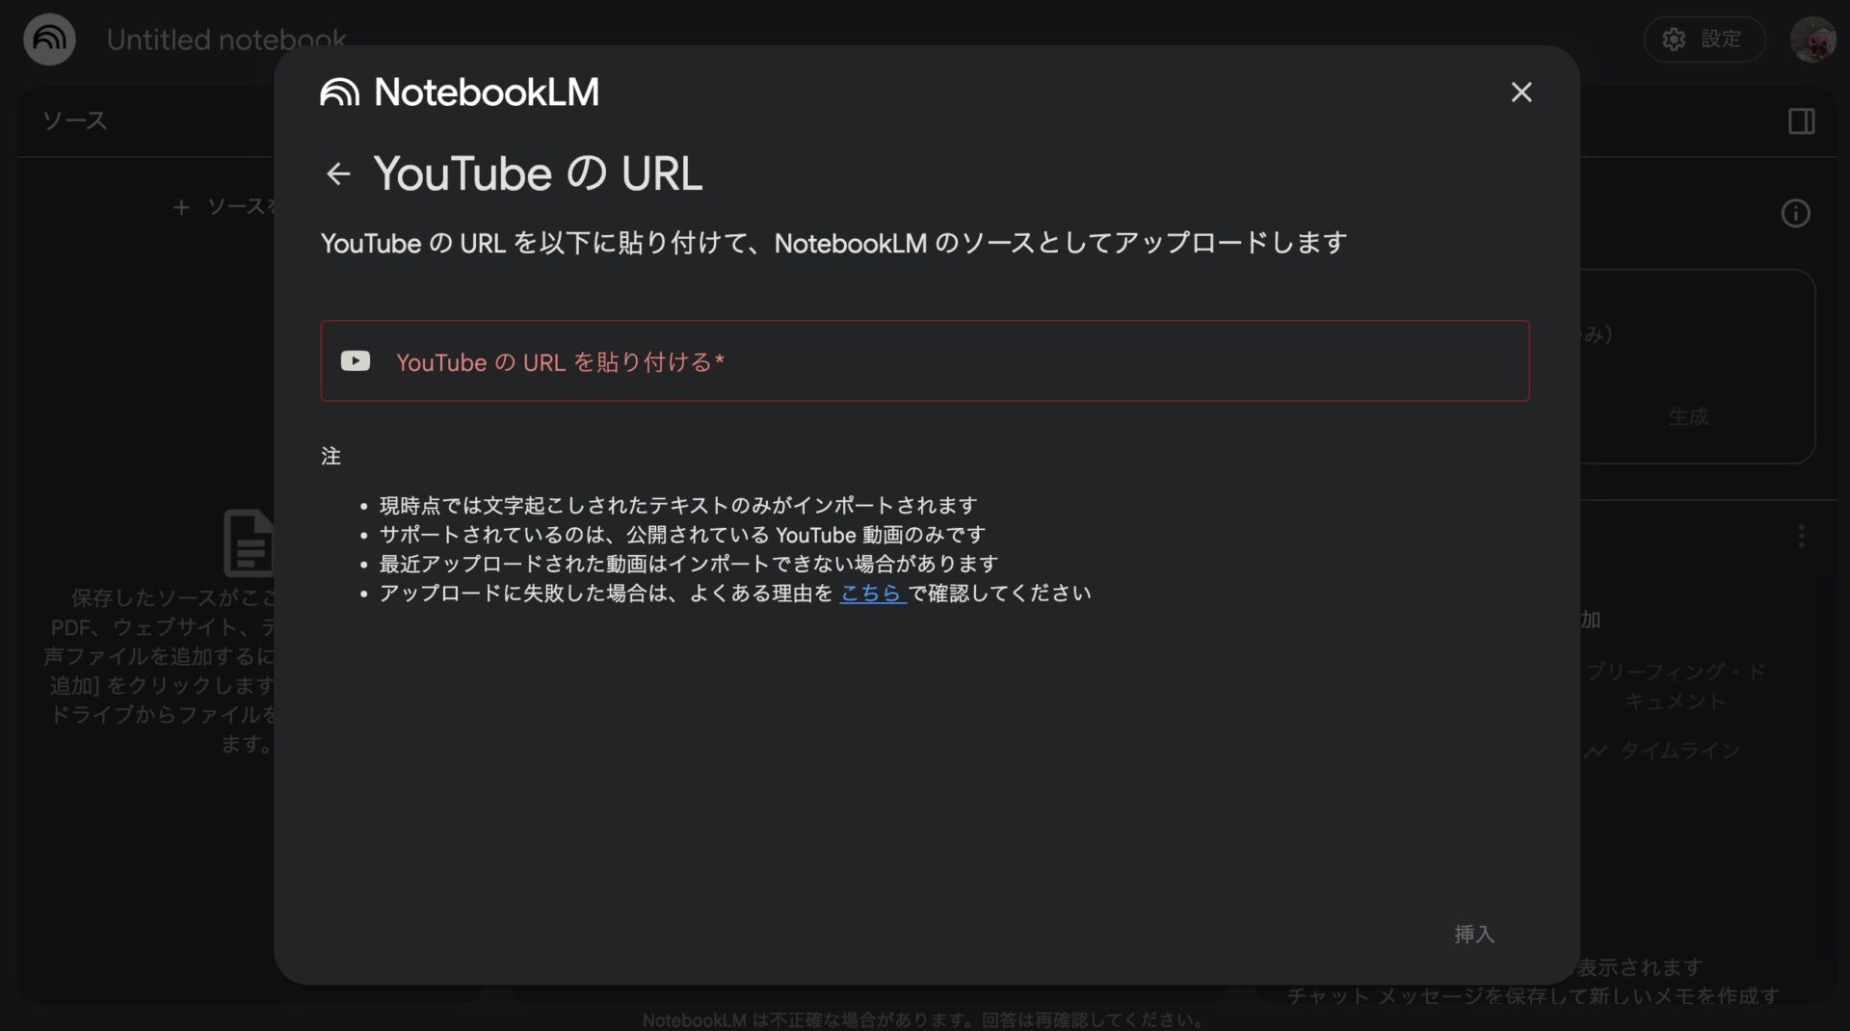Click the NotebookLM home icon at top left
The image size is (1850, 1031).
49,40
